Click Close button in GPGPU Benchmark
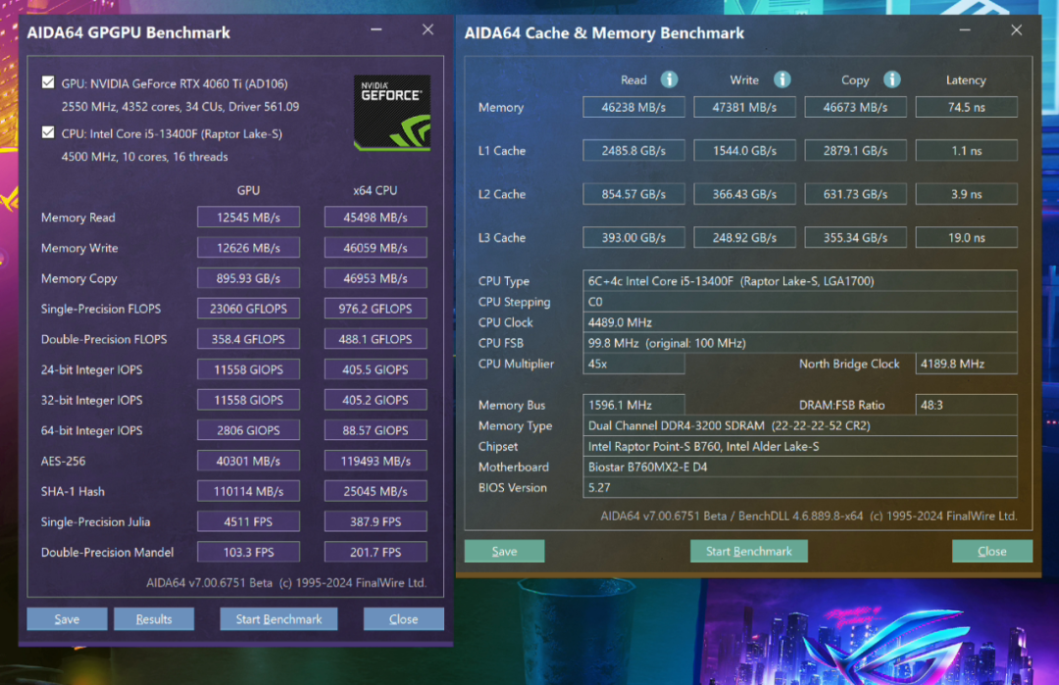 click(403, 619)
